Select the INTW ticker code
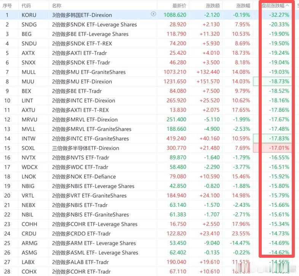The image size is (299, 276). click(29, 139)
